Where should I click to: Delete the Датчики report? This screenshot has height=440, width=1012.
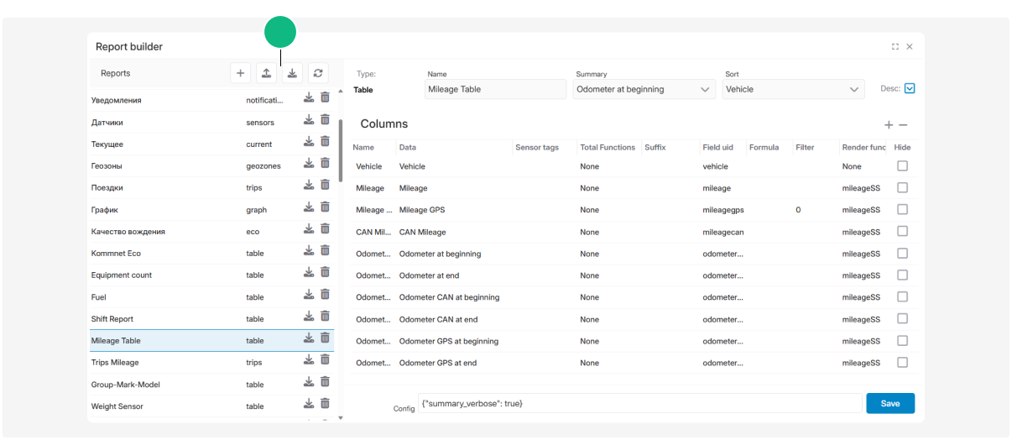pyautogui.click(x=325, y=119)
